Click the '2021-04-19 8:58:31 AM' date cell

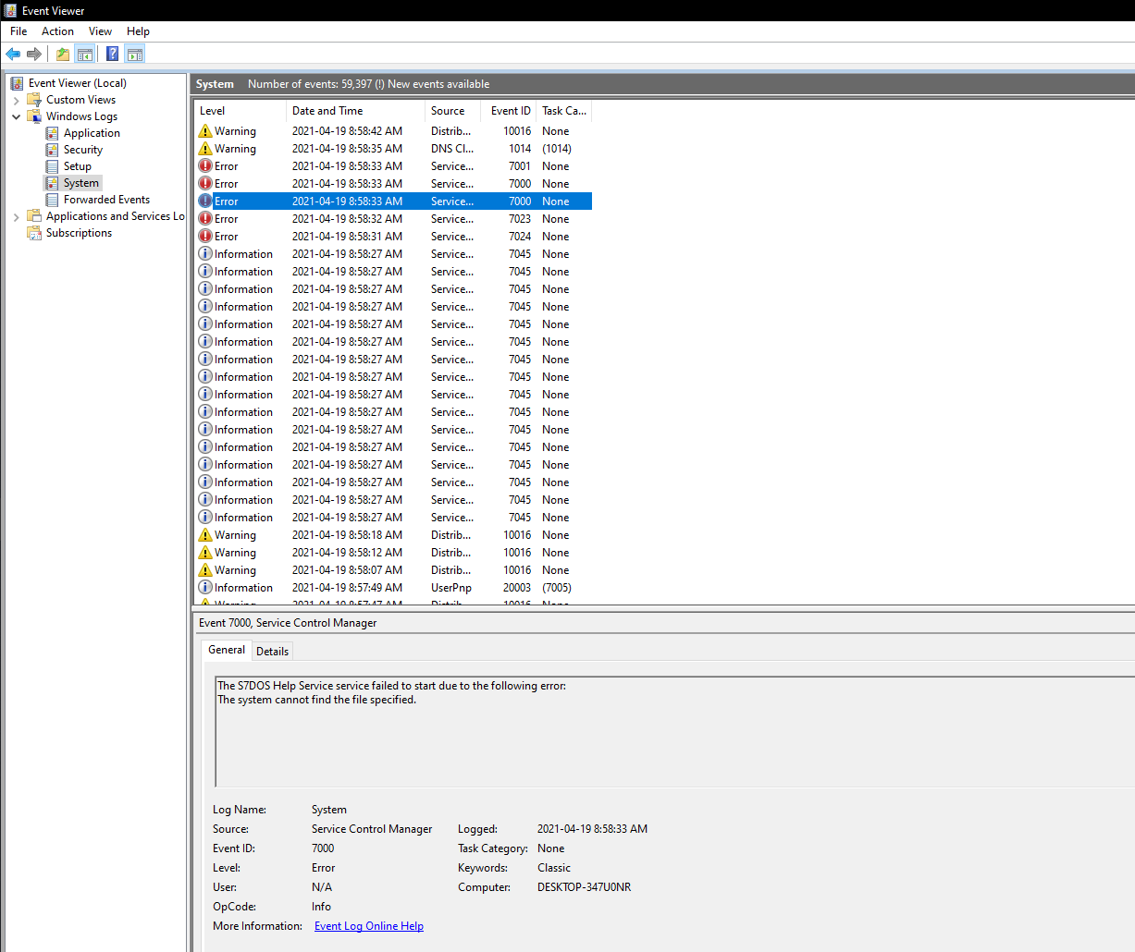click(347, 237)
